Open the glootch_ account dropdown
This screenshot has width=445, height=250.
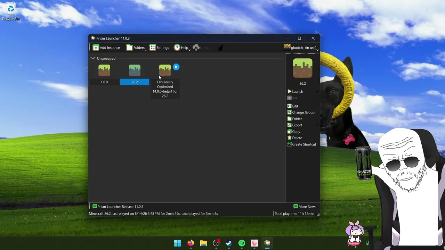click(x=301, y=48)
